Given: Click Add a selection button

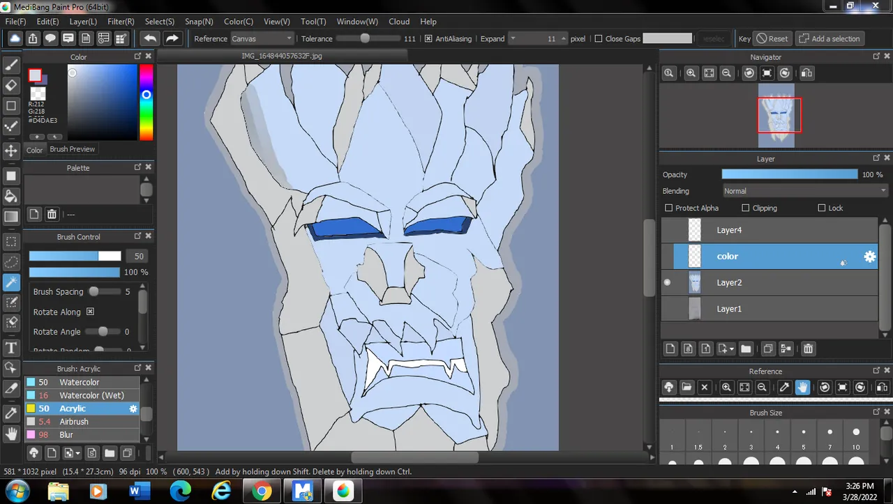Looking at the screenshot, I should (830, 39).
